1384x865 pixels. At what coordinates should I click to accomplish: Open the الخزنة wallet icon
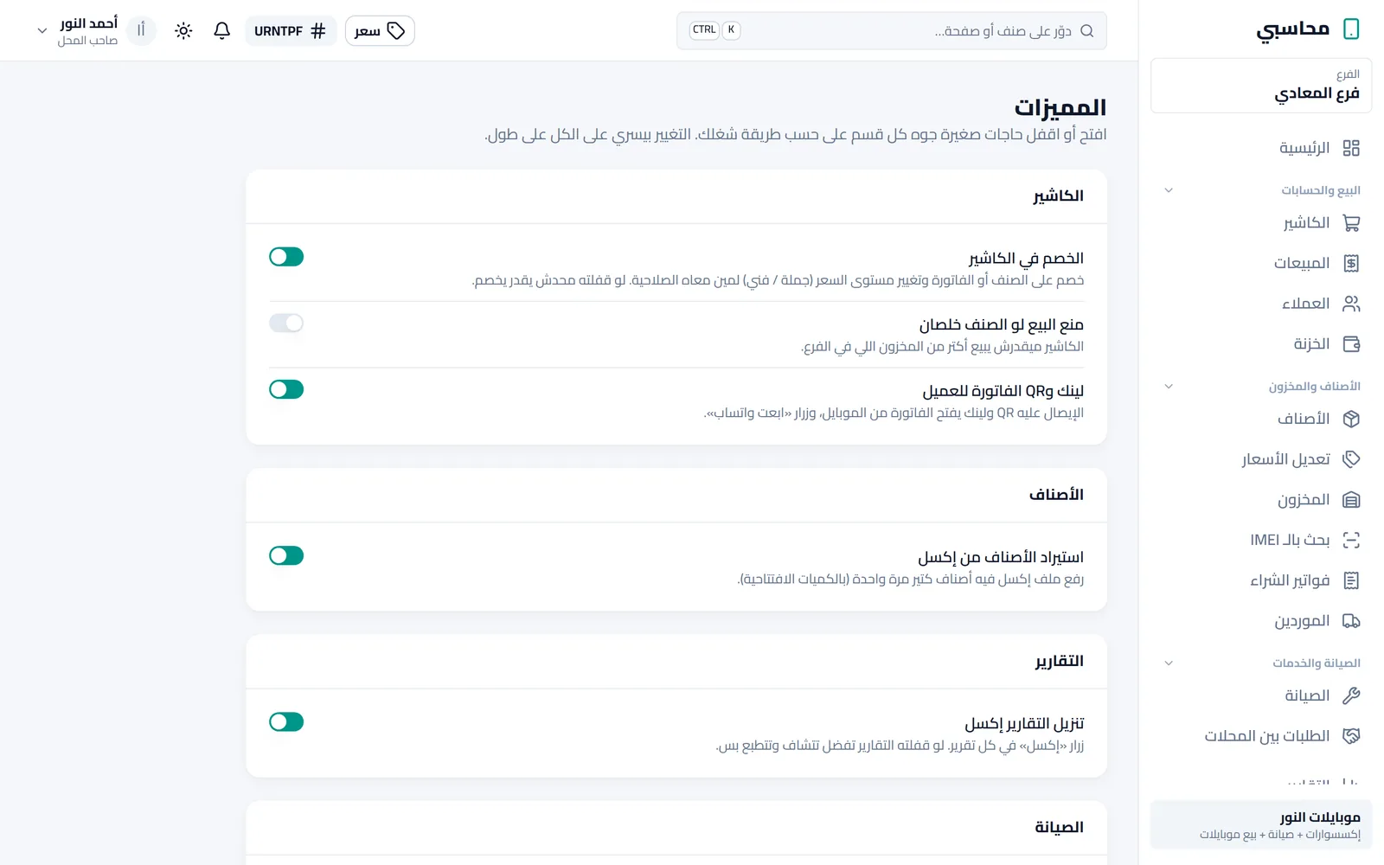tap(1351, 344)
